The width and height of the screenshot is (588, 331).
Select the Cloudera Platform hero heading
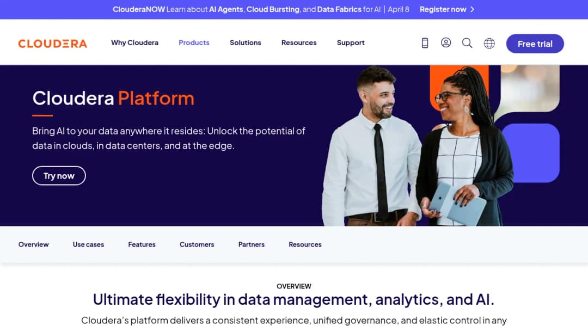[113, 98]
